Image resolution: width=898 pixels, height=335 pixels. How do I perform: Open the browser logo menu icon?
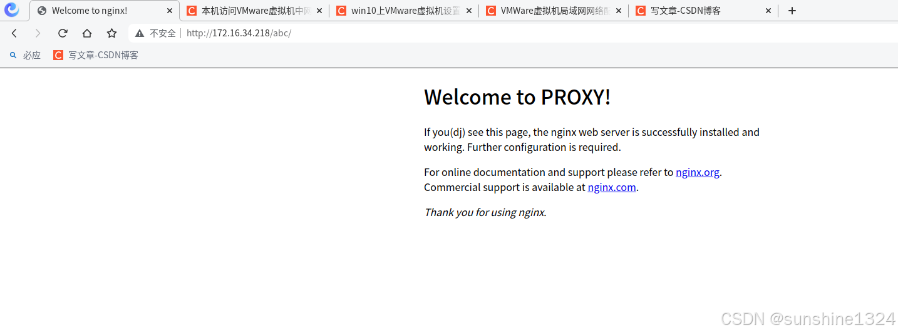point(12,10)
